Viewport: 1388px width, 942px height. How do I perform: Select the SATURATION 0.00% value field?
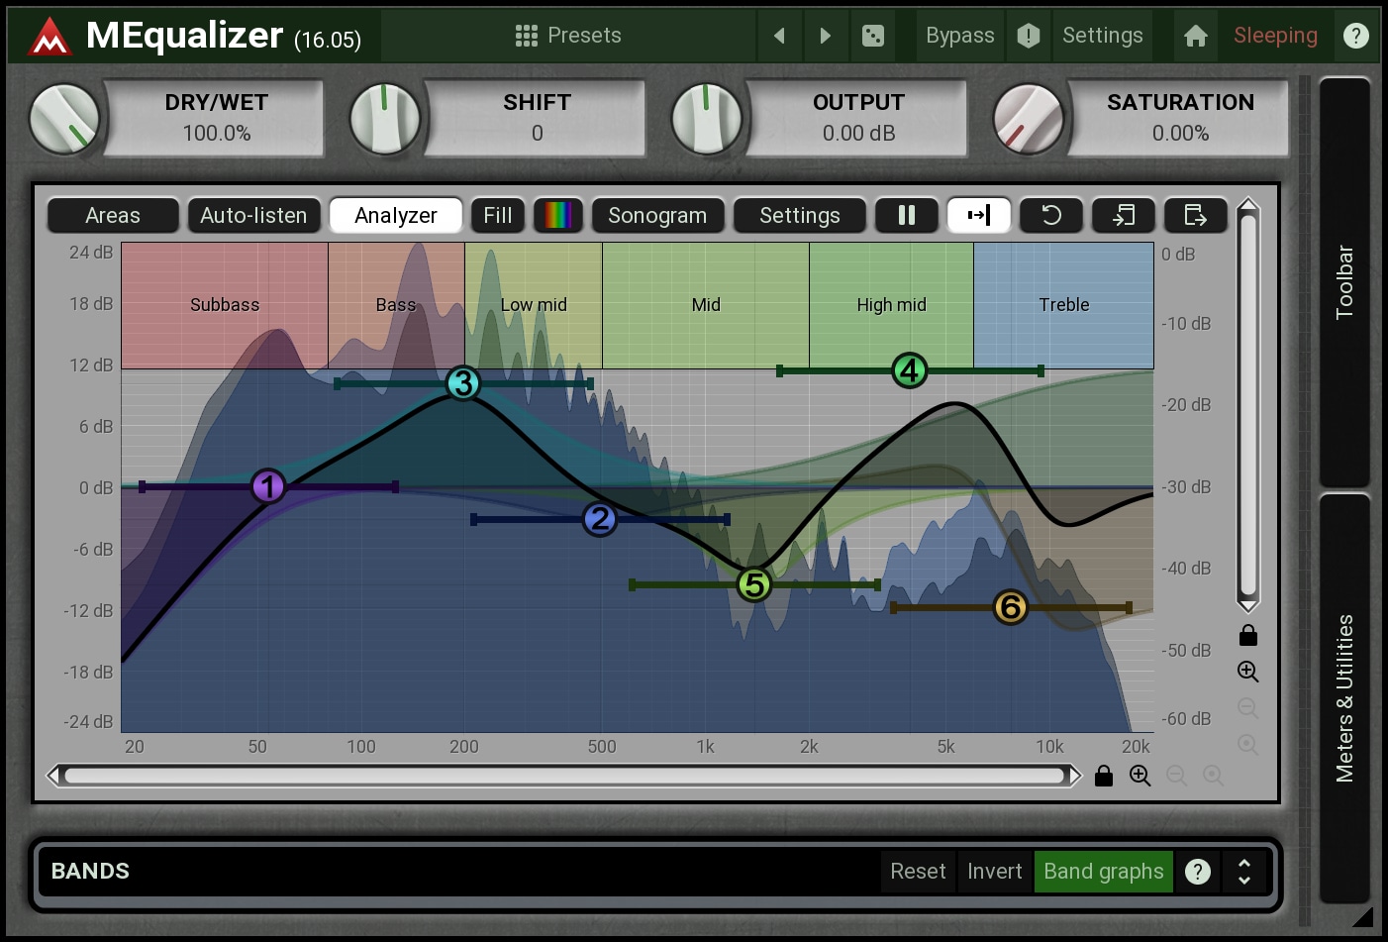tap(1180, 118)
